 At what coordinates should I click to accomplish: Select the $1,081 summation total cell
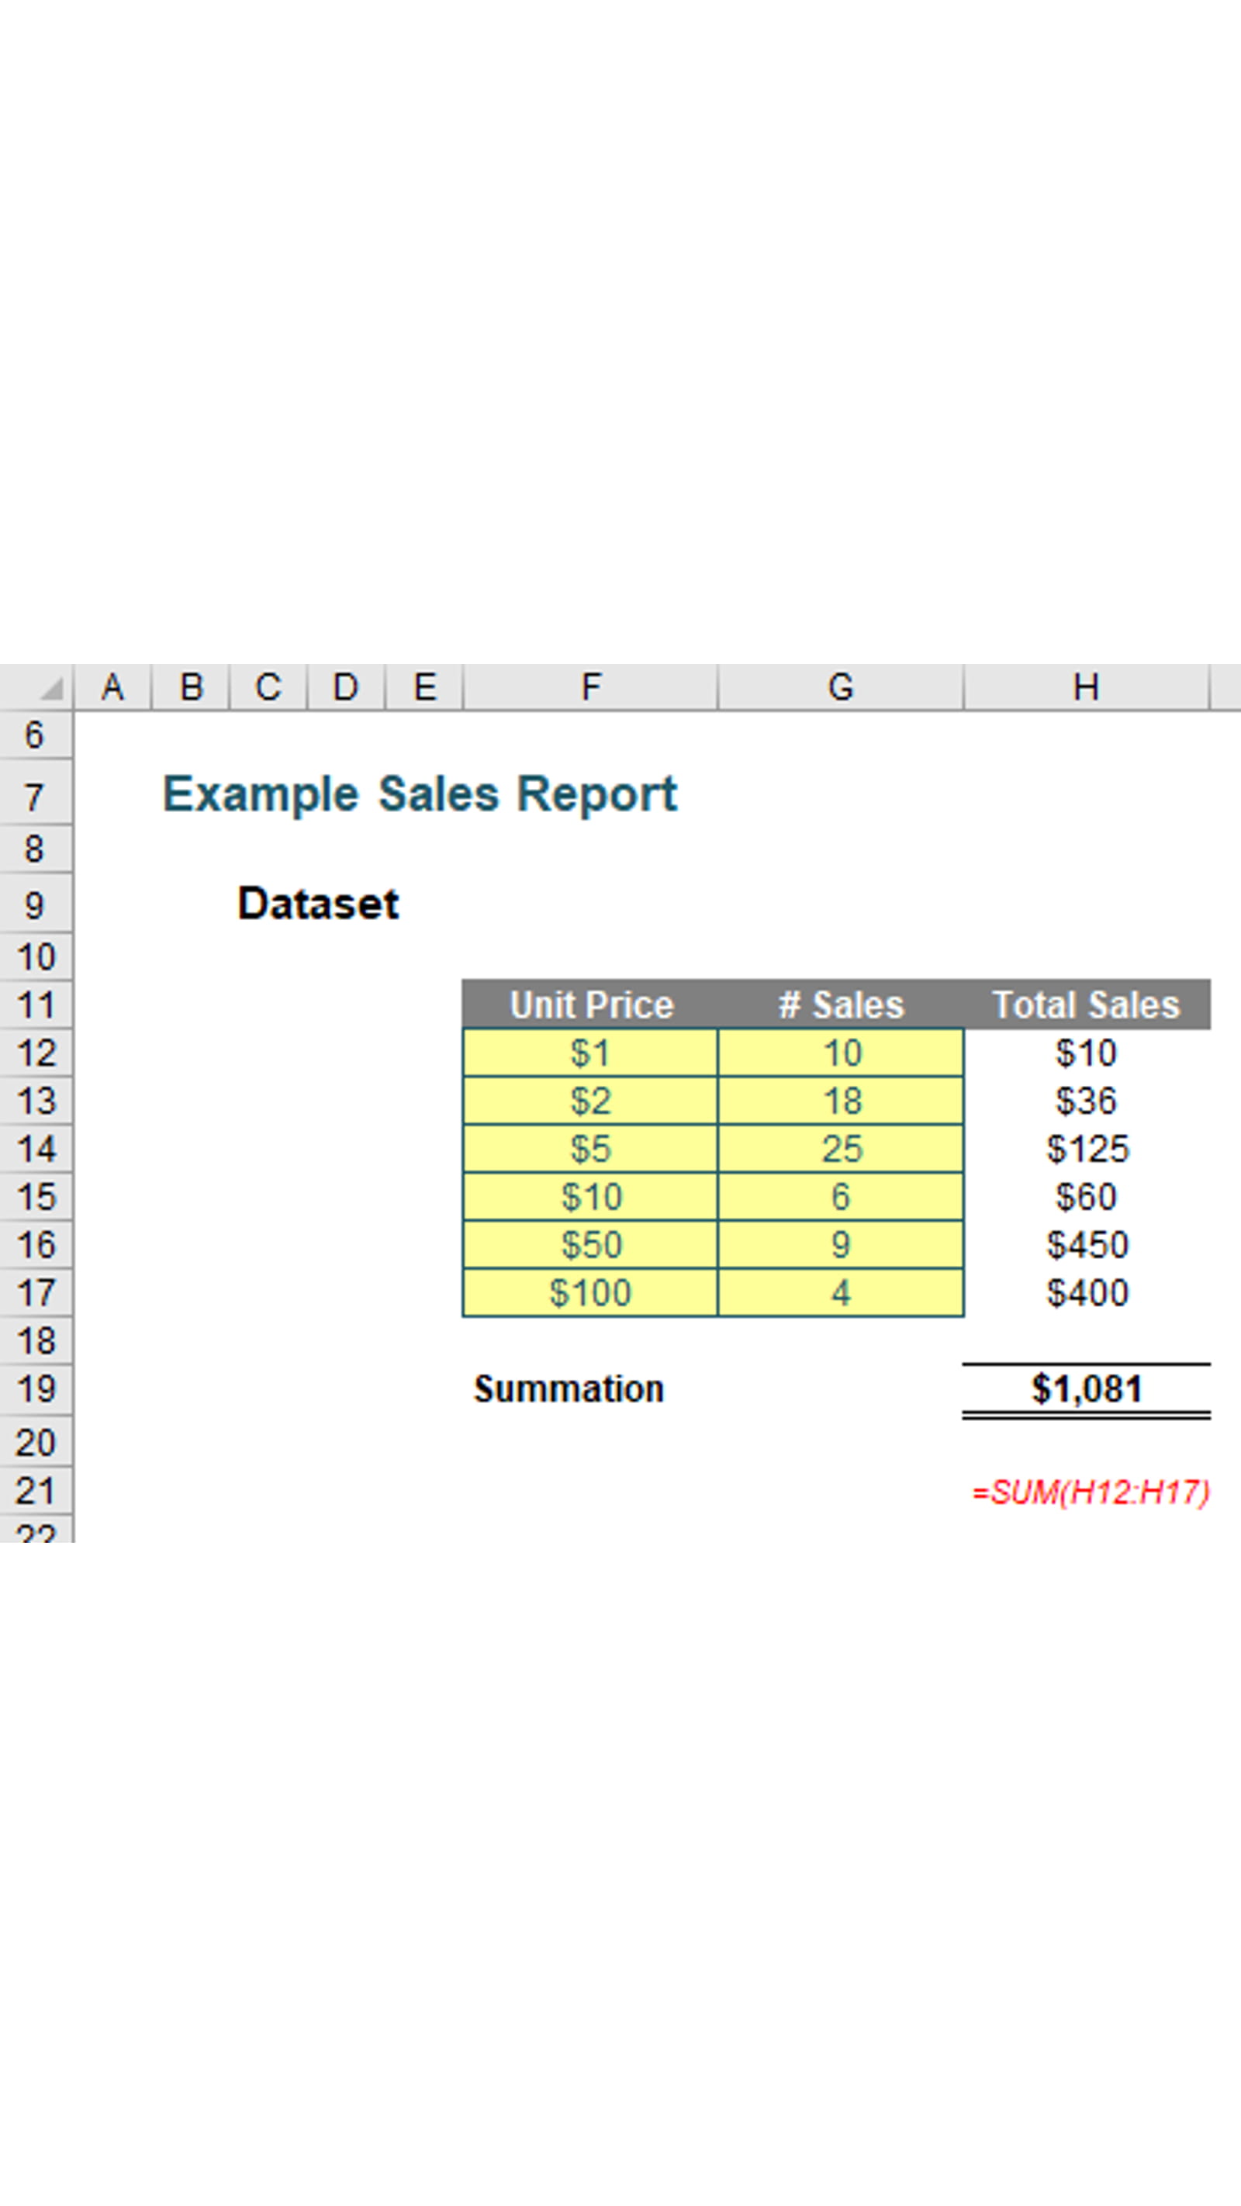(1086, 1389)
